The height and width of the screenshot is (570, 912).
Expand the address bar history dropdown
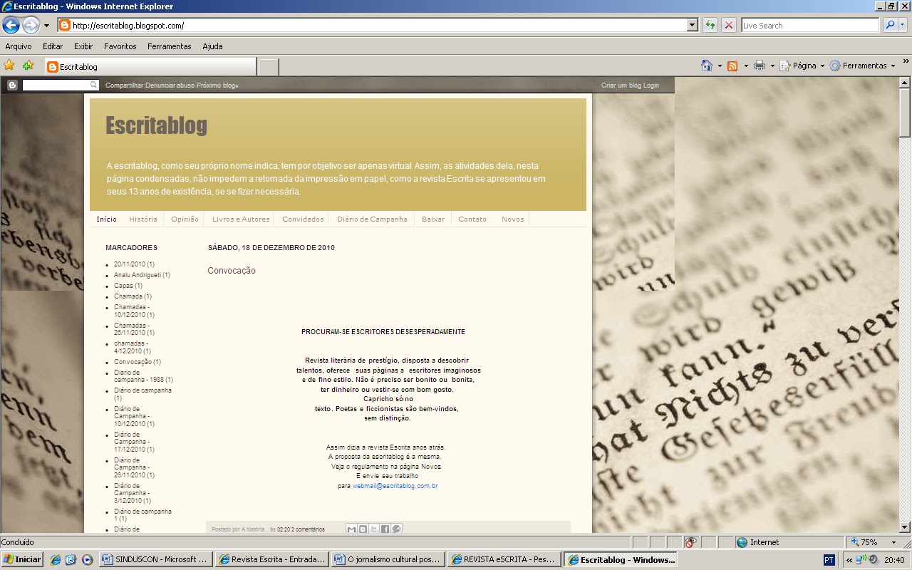[692, 26]
